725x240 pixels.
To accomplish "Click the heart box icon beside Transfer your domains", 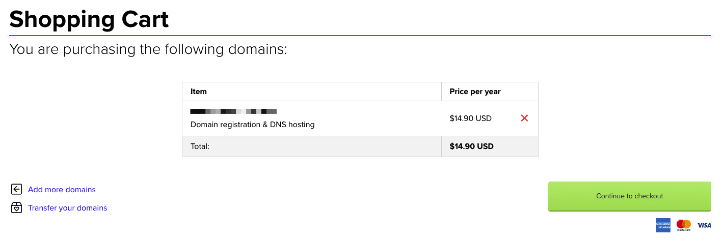I will pyautogui.click(x=16, y=208).
